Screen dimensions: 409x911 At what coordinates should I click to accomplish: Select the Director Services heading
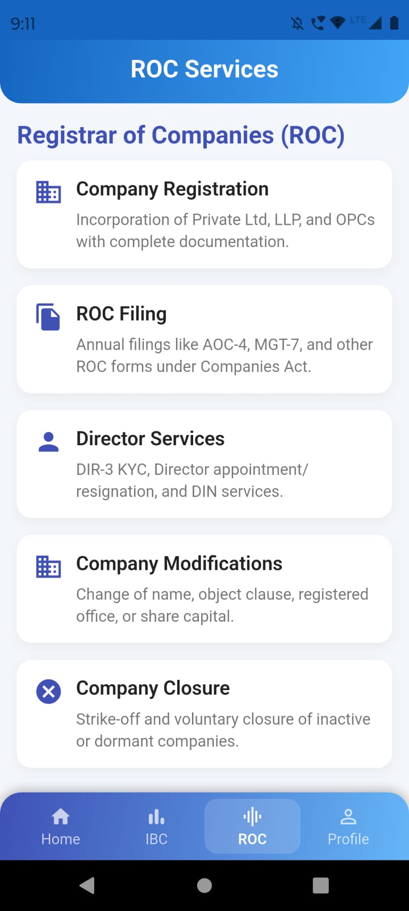coord(151,438)
